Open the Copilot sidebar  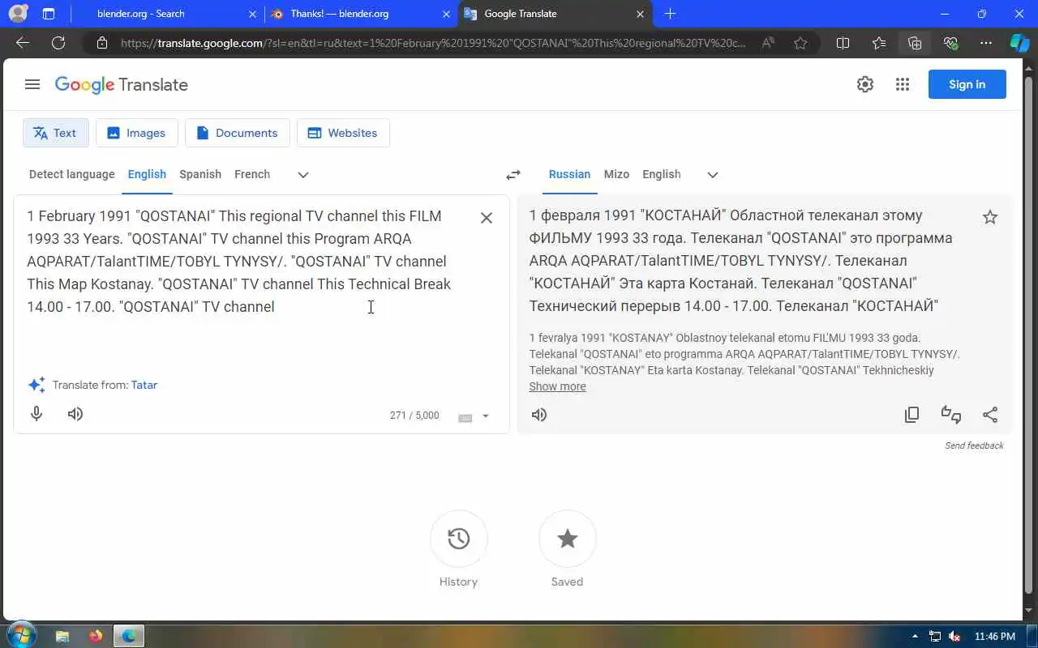coord(1019,43)
